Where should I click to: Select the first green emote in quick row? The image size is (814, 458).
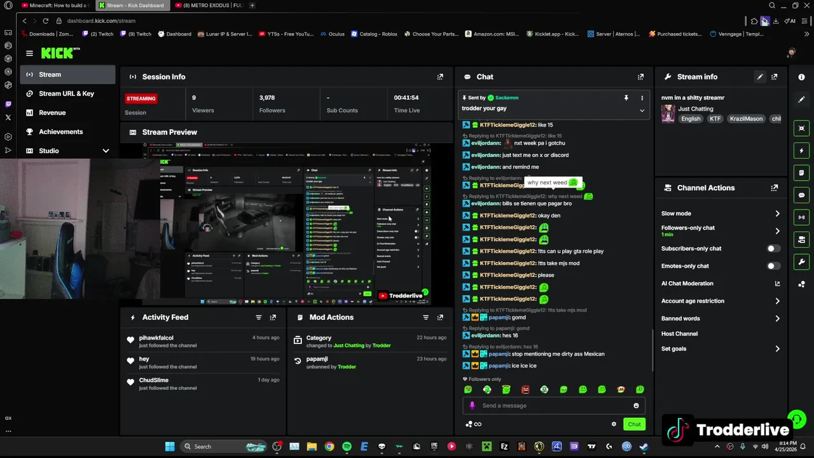(468, 389)
